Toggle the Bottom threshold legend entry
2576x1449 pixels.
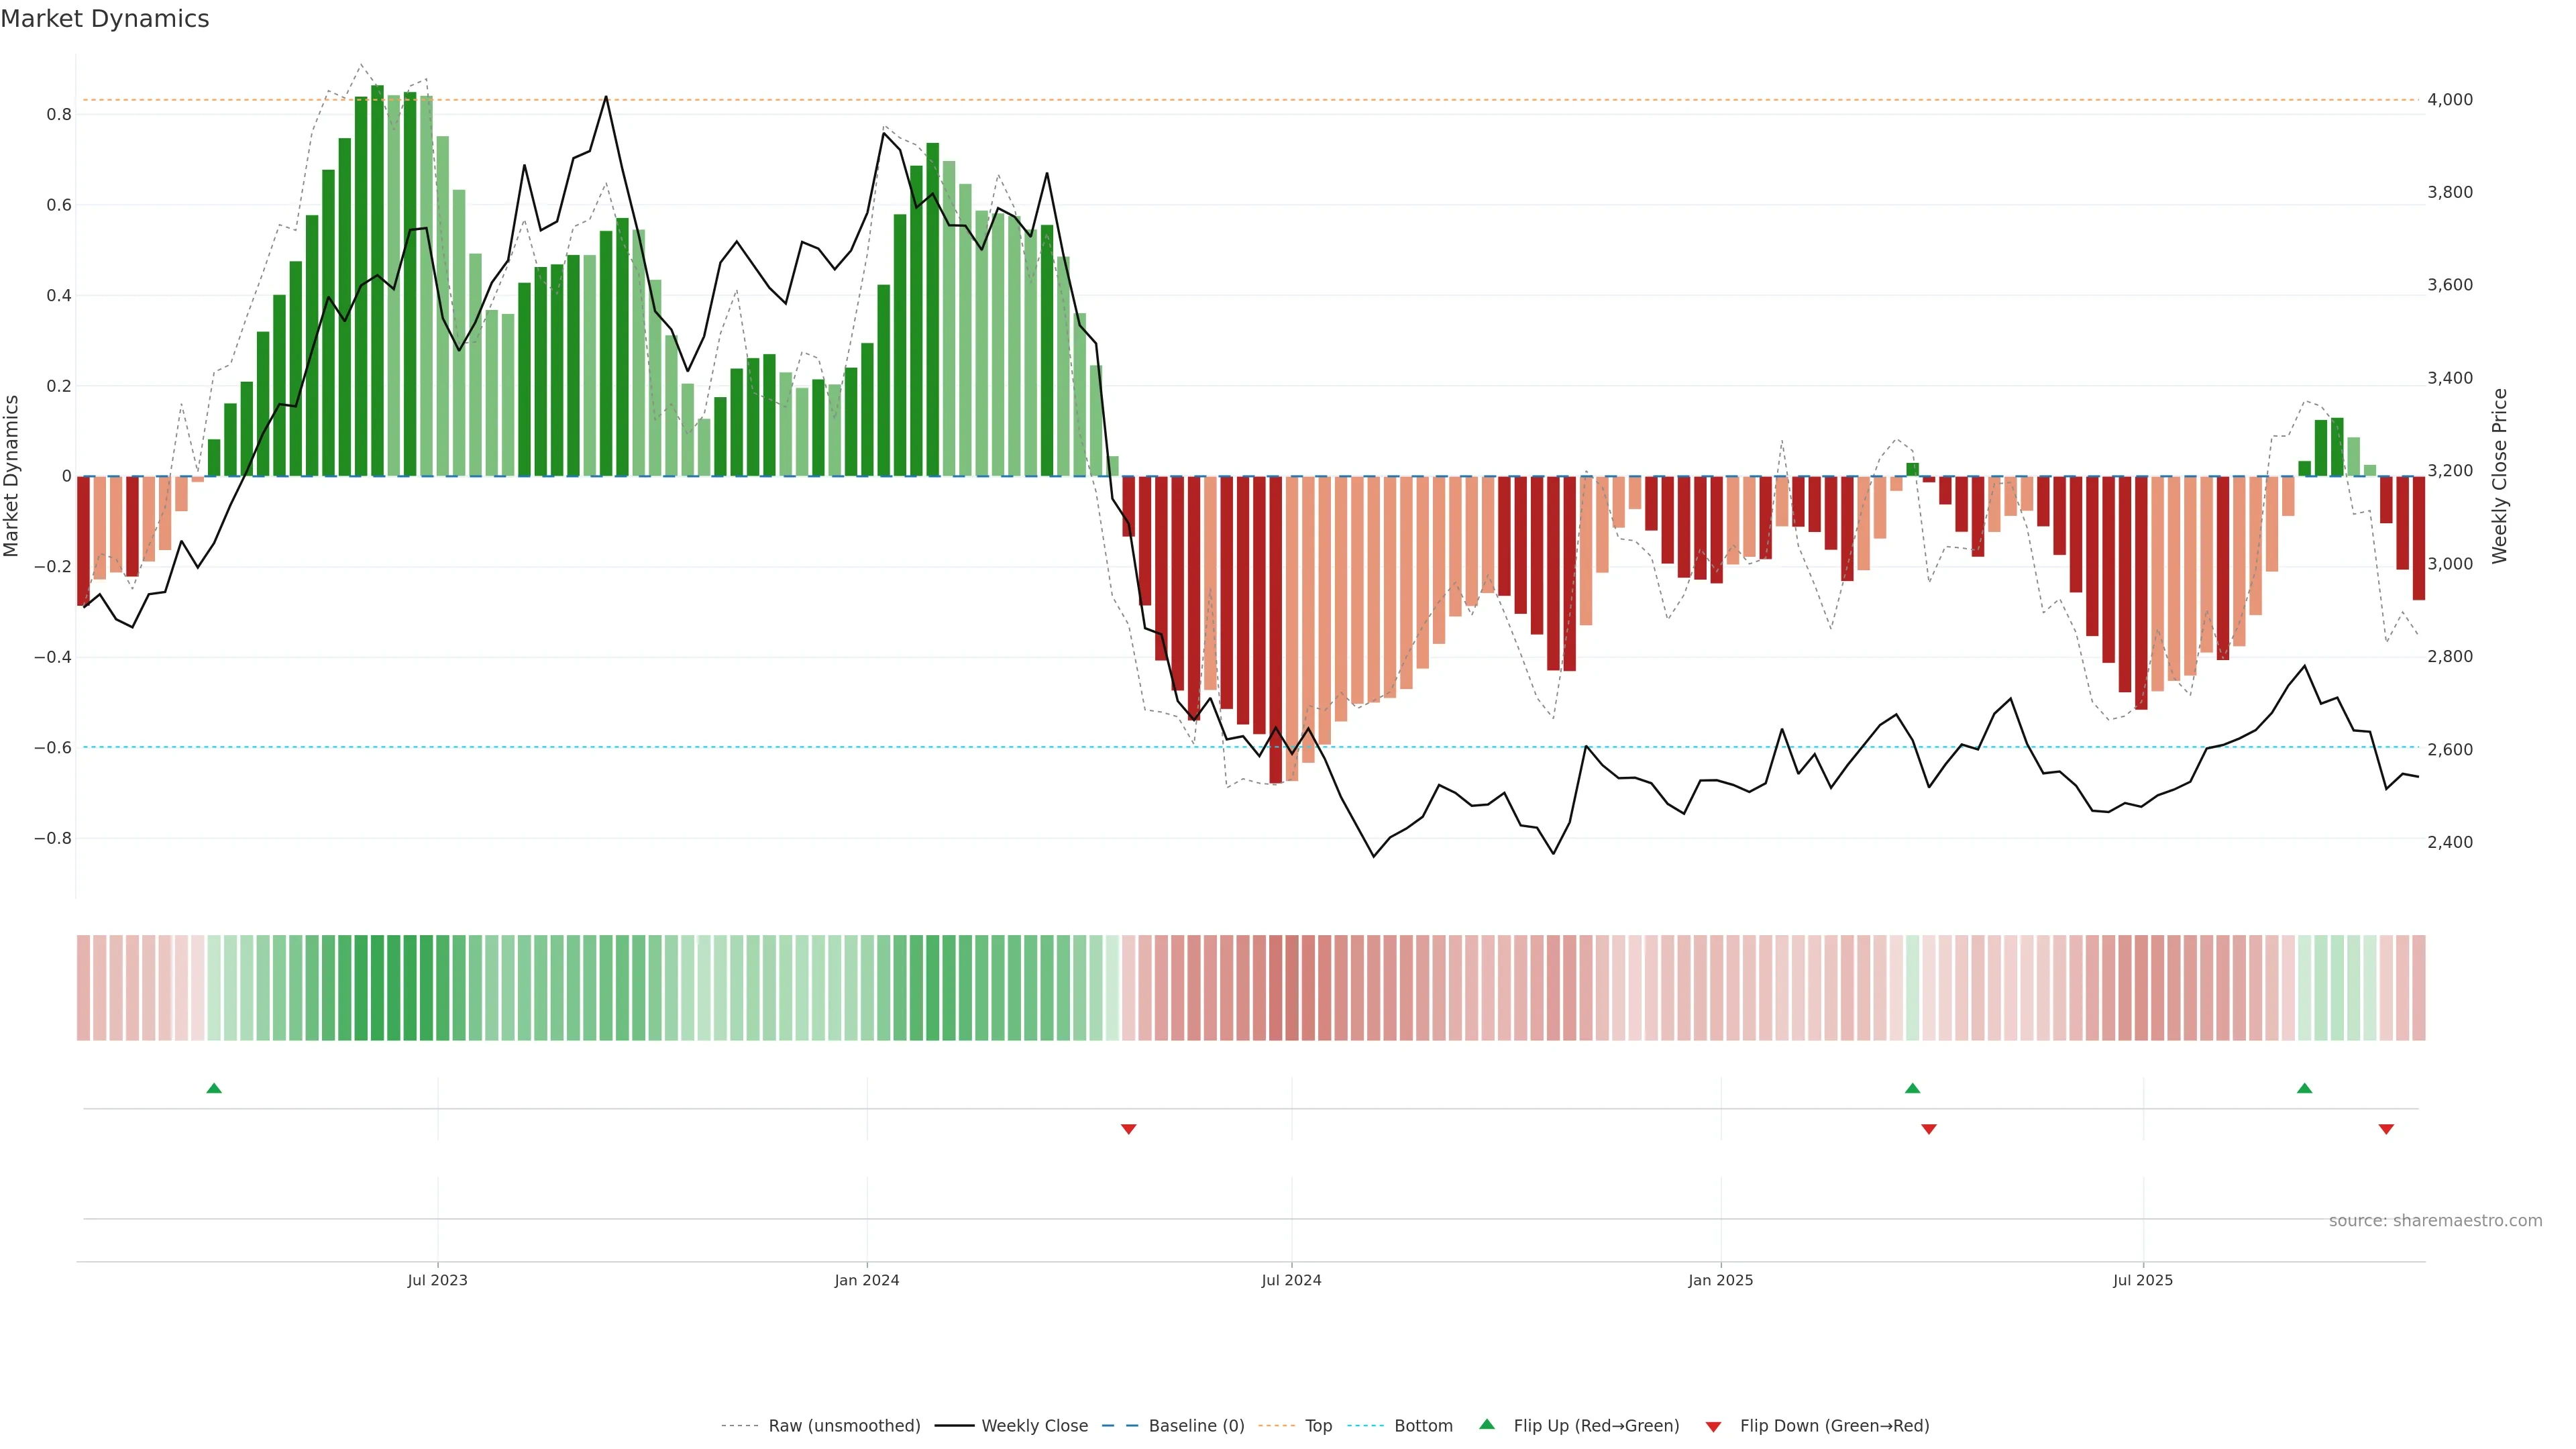coord(1423,1426)
